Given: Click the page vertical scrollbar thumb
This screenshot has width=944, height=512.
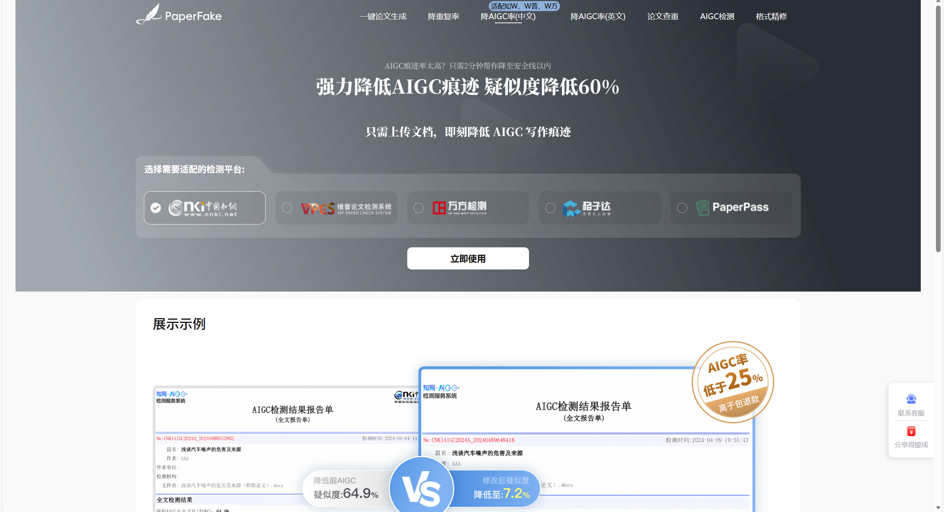Looking at the screenshot, I should (938, 129).
